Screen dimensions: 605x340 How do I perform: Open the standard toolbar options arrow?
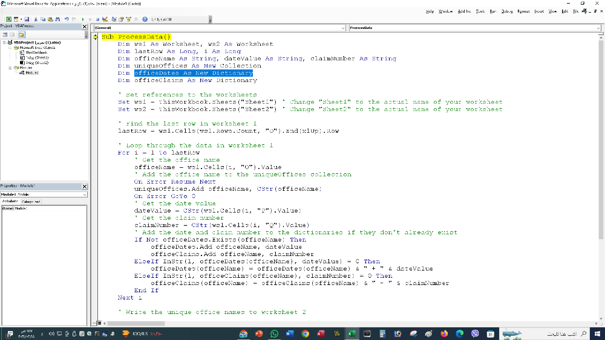pyautogui.click(x=211, y=19)
